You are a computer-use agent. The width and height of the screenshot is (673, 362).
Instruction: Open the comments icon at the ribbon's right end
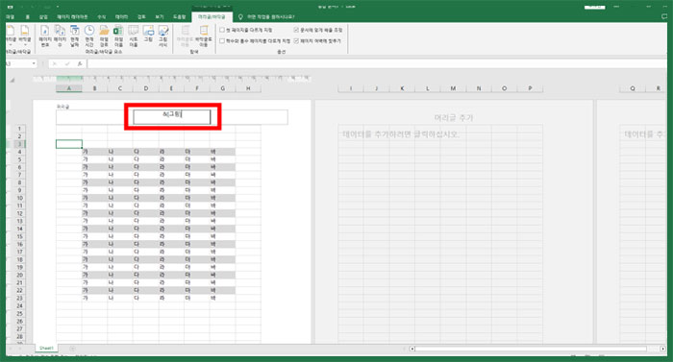pos(664,16)
